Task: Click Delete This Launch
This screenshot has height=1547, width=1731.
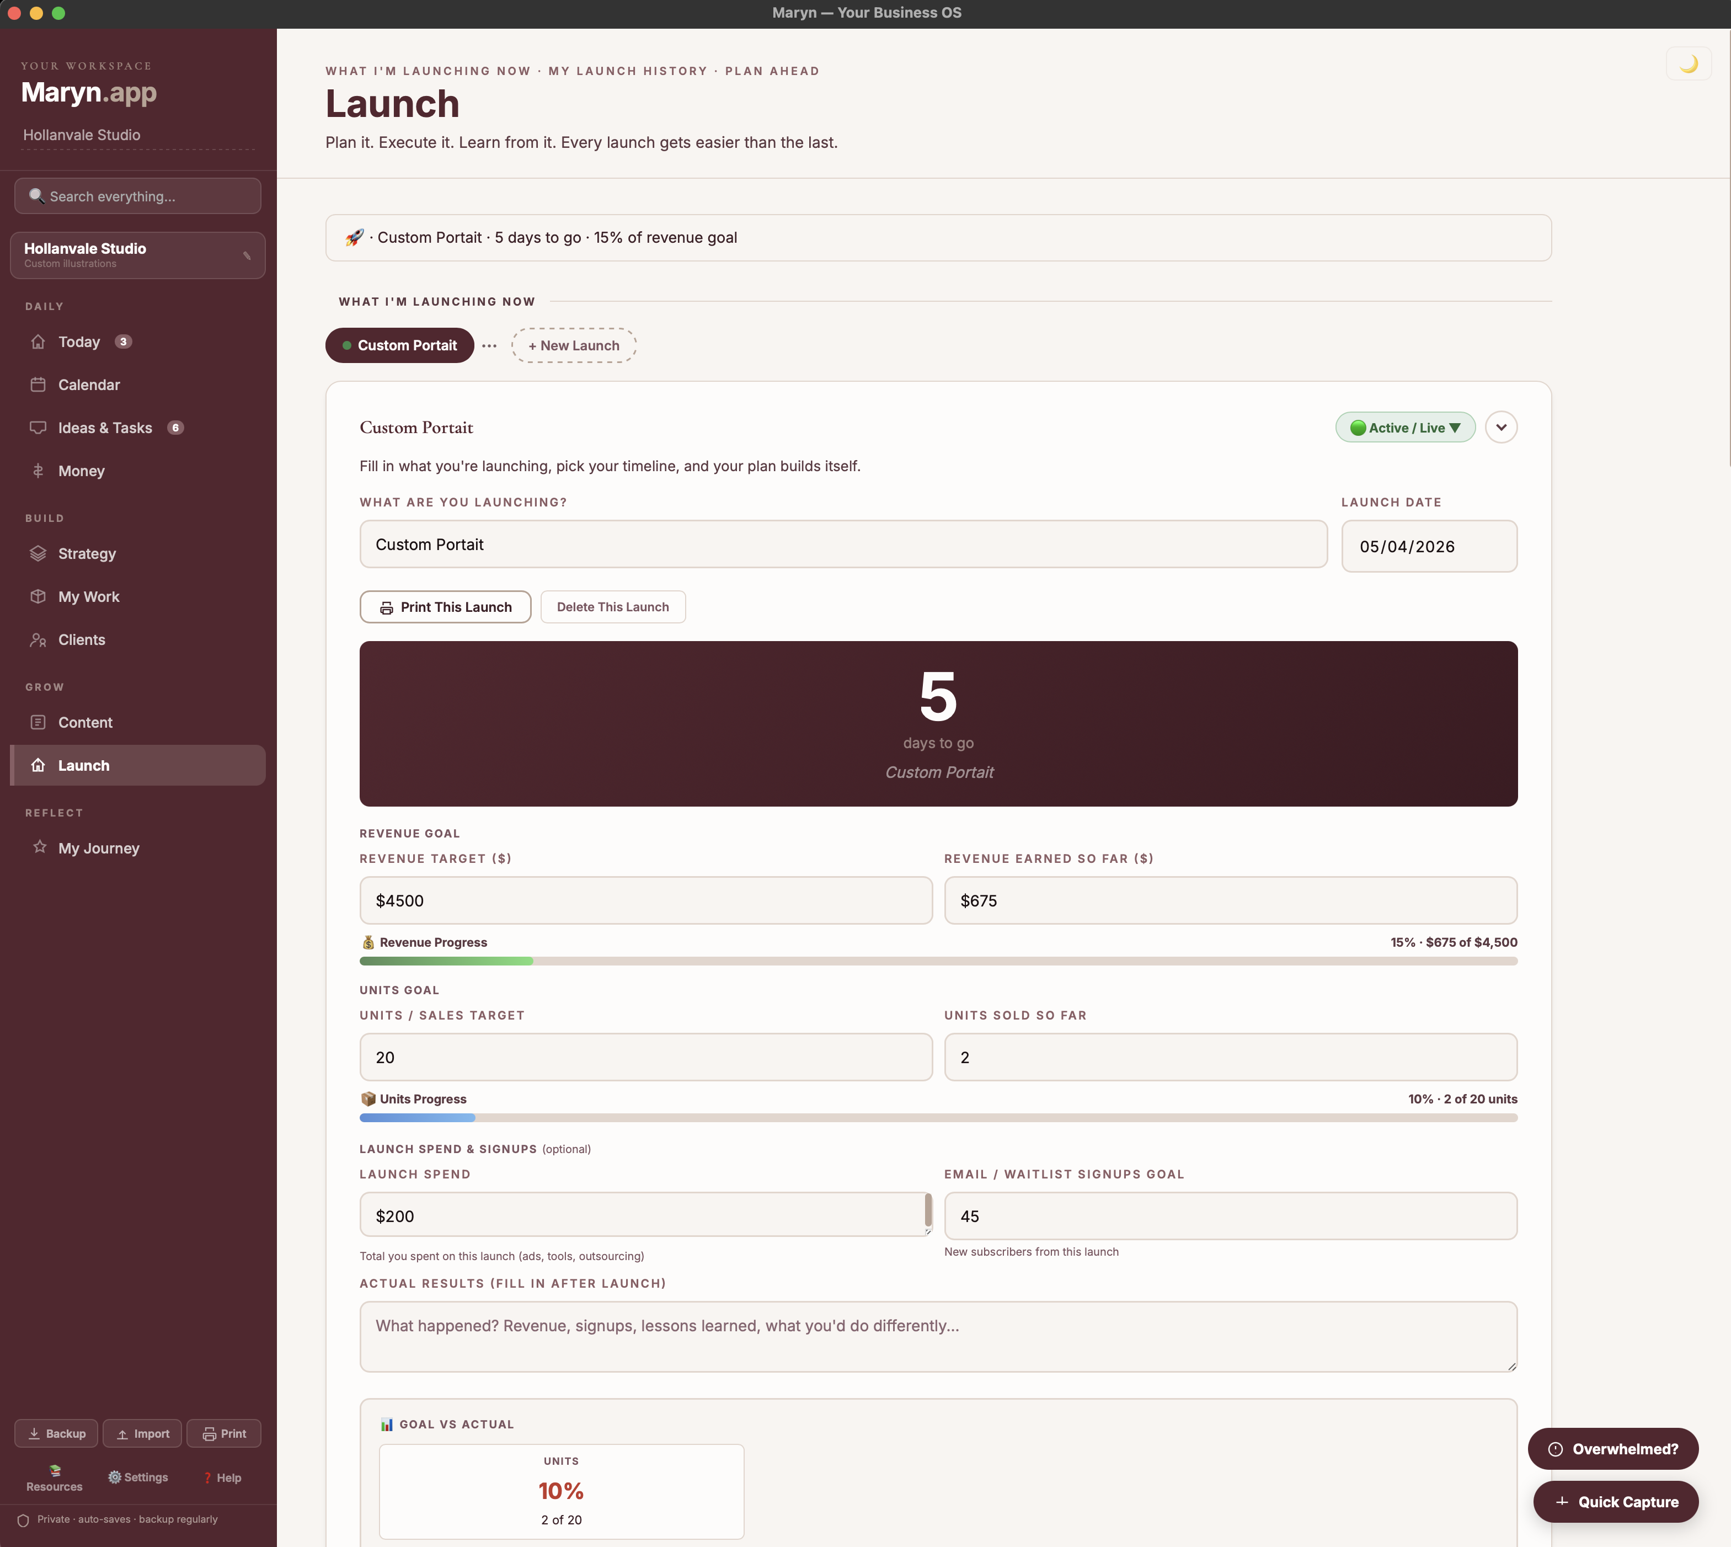Action: (x=613, y=607)
